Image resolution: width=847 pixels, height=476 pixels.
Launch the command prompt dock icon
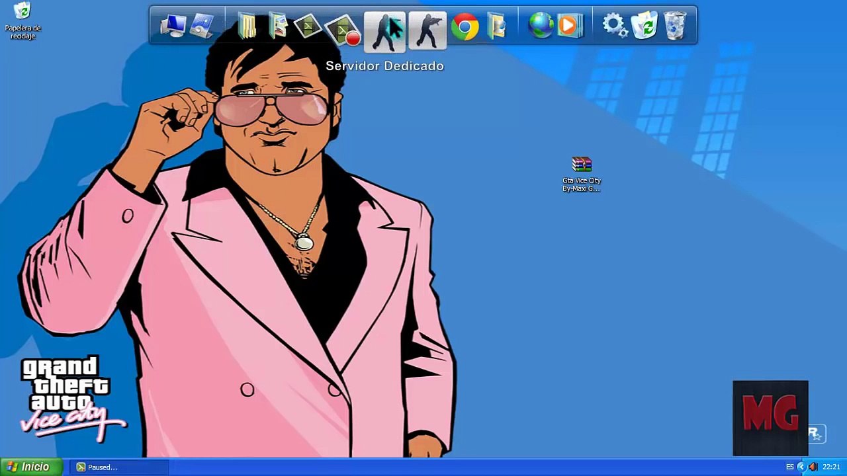coord(308,26)
